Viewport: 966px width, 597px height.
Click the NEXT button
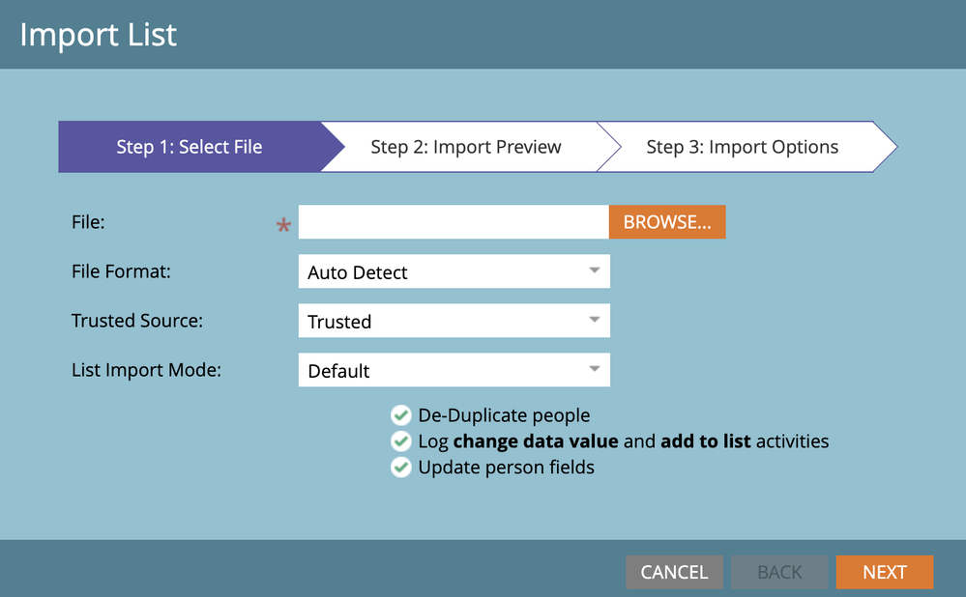pos(884,572)
